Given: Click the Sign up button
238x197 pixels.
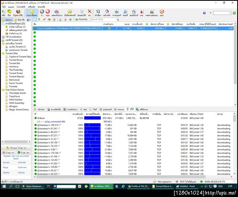Looking at the screenshot, I should (23, 152).
